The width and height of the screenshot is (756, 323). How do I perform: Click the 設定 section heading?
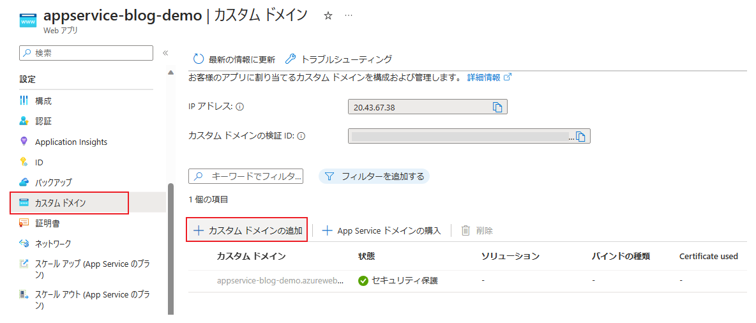[27, 79]
